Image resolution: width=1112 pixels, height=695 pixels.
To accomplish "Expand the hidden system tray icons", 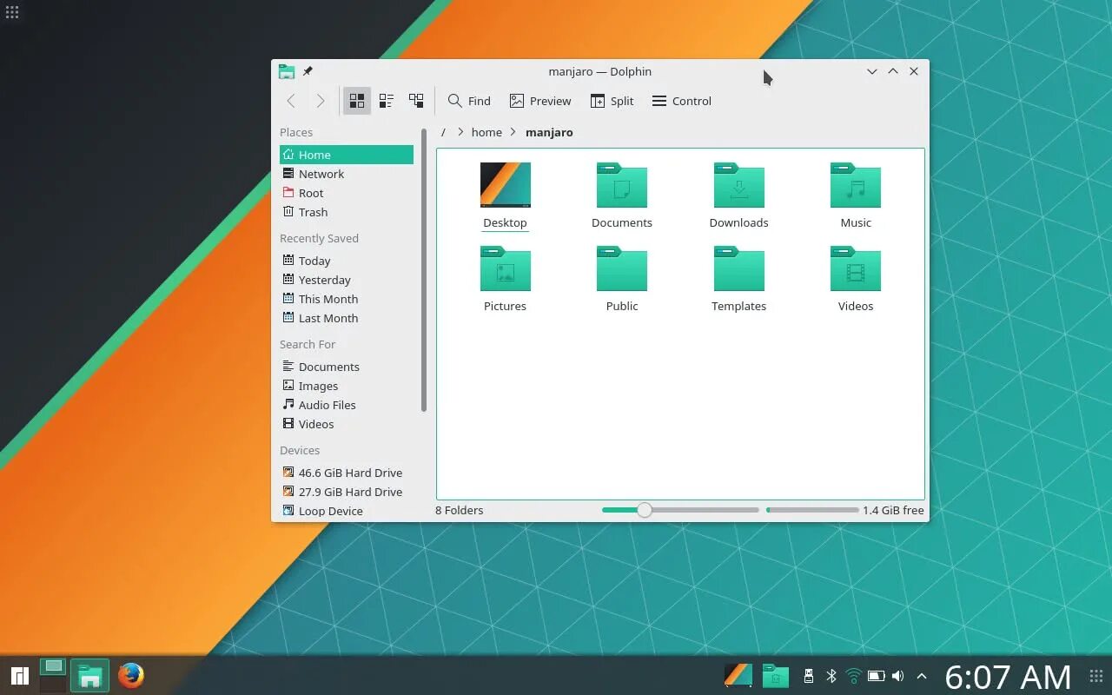I will click(x=922, y=676).
